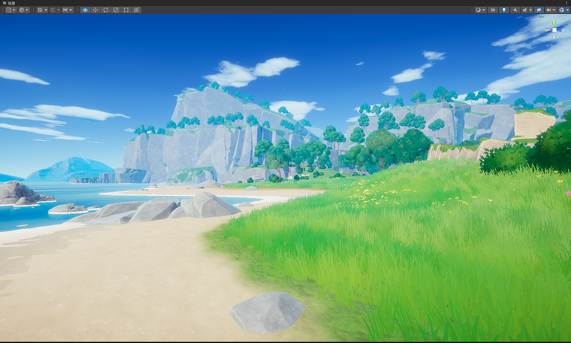Screen dimensions: 571x343
Task: Select the Move tool
Action: 95,10
